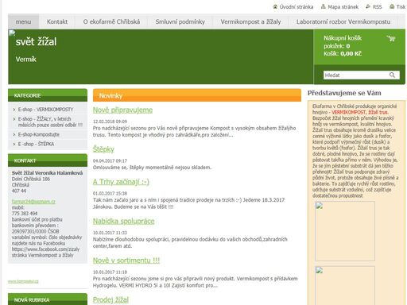Open Mapa stránek link
Screen dimensions: 407x305
[343, 7]
